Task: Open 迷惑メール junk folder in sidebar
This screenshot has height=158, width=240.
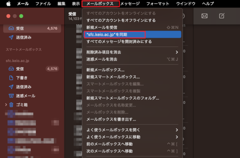Action: coord(25,96)
